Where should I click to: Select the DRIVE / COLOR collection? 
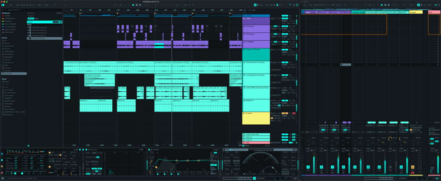point(10,29)
